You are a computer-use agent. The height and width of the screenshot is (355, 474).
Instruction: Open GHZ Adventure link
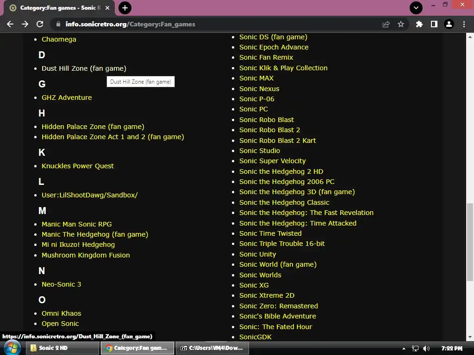[67, 98]
